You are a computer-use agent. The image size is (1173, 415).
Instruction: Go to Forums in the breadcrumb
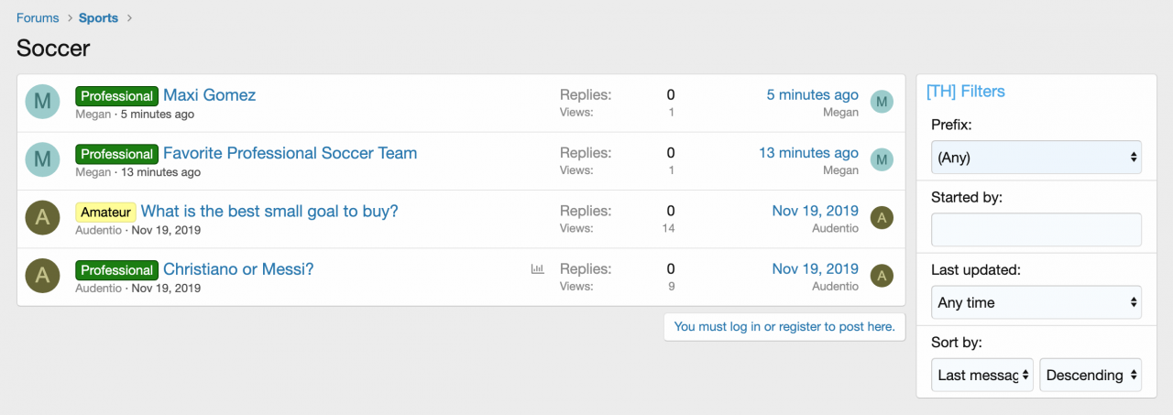click(38, 18)
